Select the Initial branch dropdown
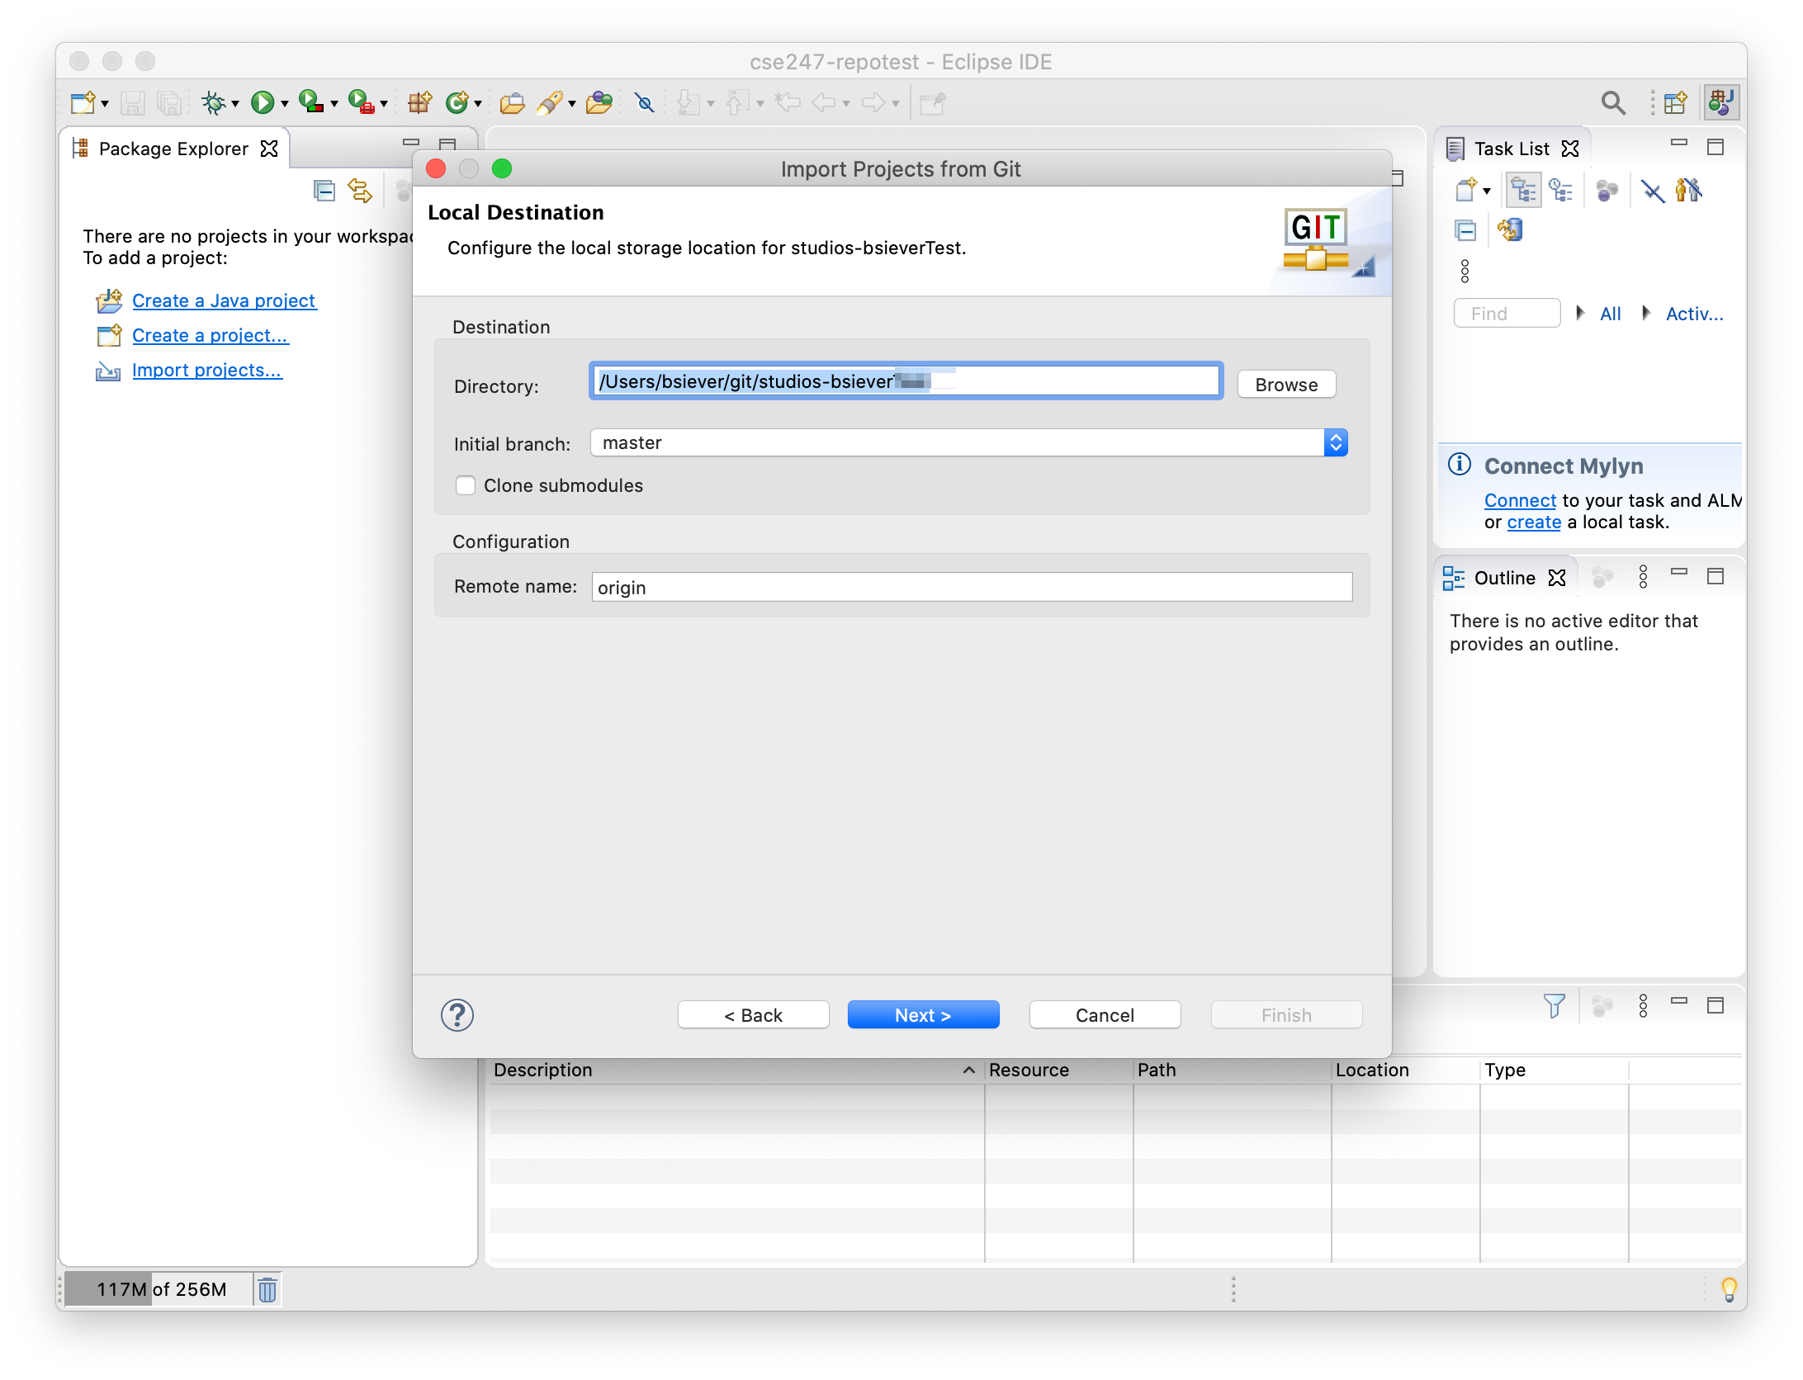Screen dimensions: 1803x1380 pyautogui.click(x=968, y=442)
